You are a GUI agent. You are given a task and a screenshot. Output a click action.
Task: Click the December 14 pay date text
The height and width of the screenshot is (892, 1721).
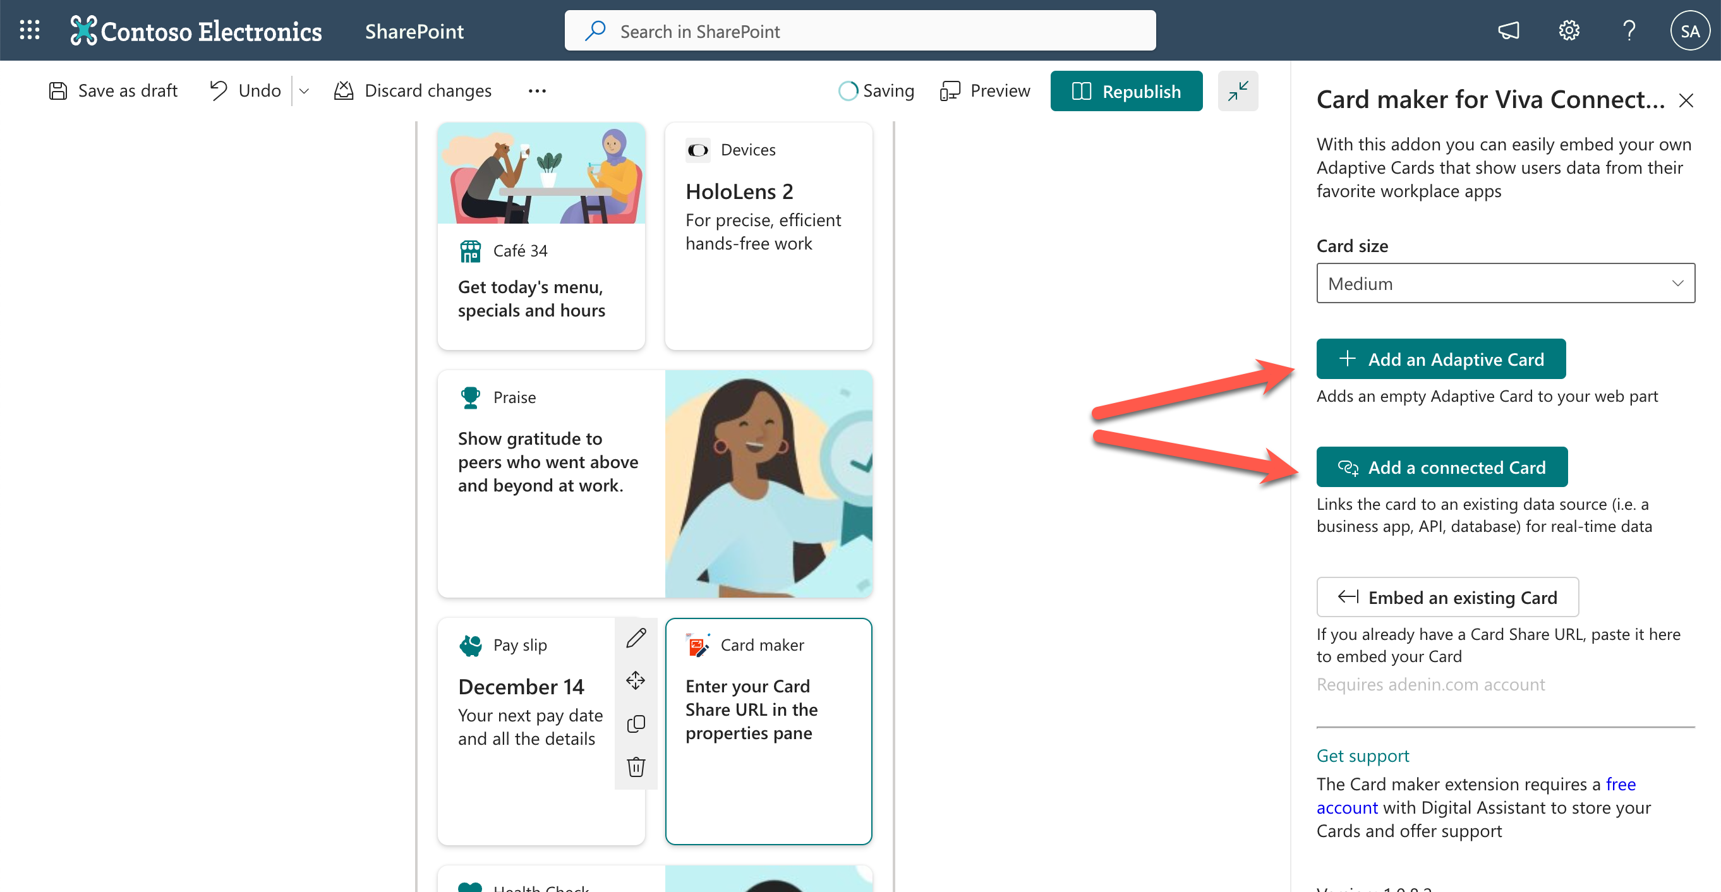click(521, 687)
